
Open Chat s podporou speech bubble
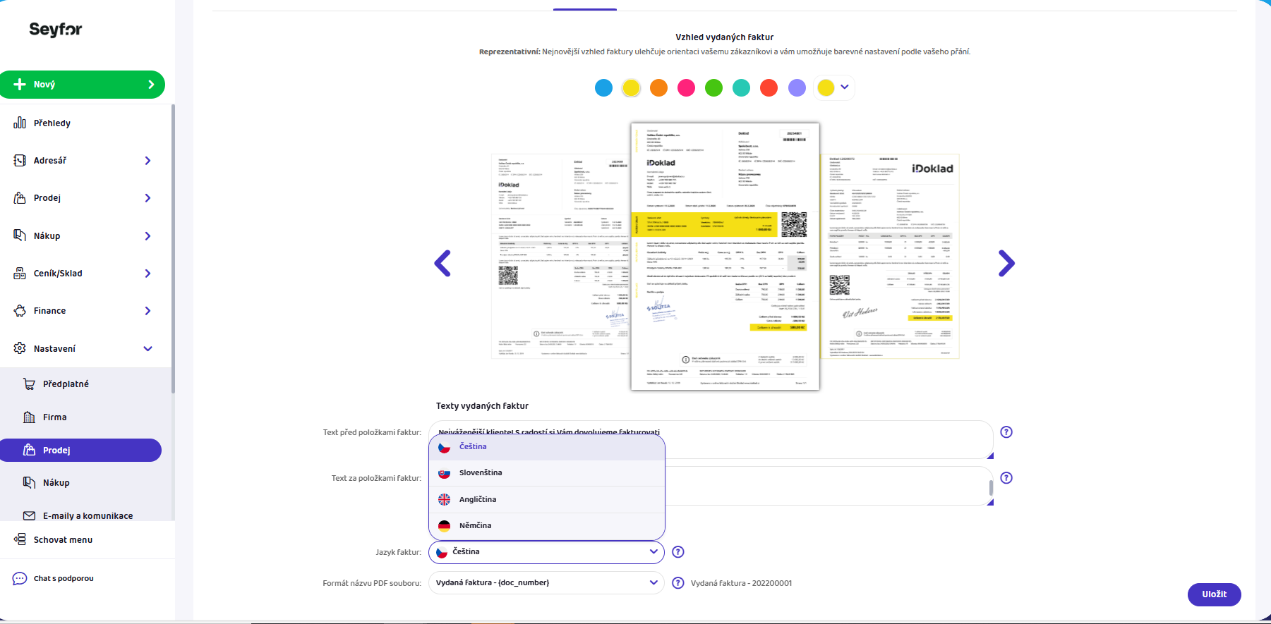(x=20, y=579)
